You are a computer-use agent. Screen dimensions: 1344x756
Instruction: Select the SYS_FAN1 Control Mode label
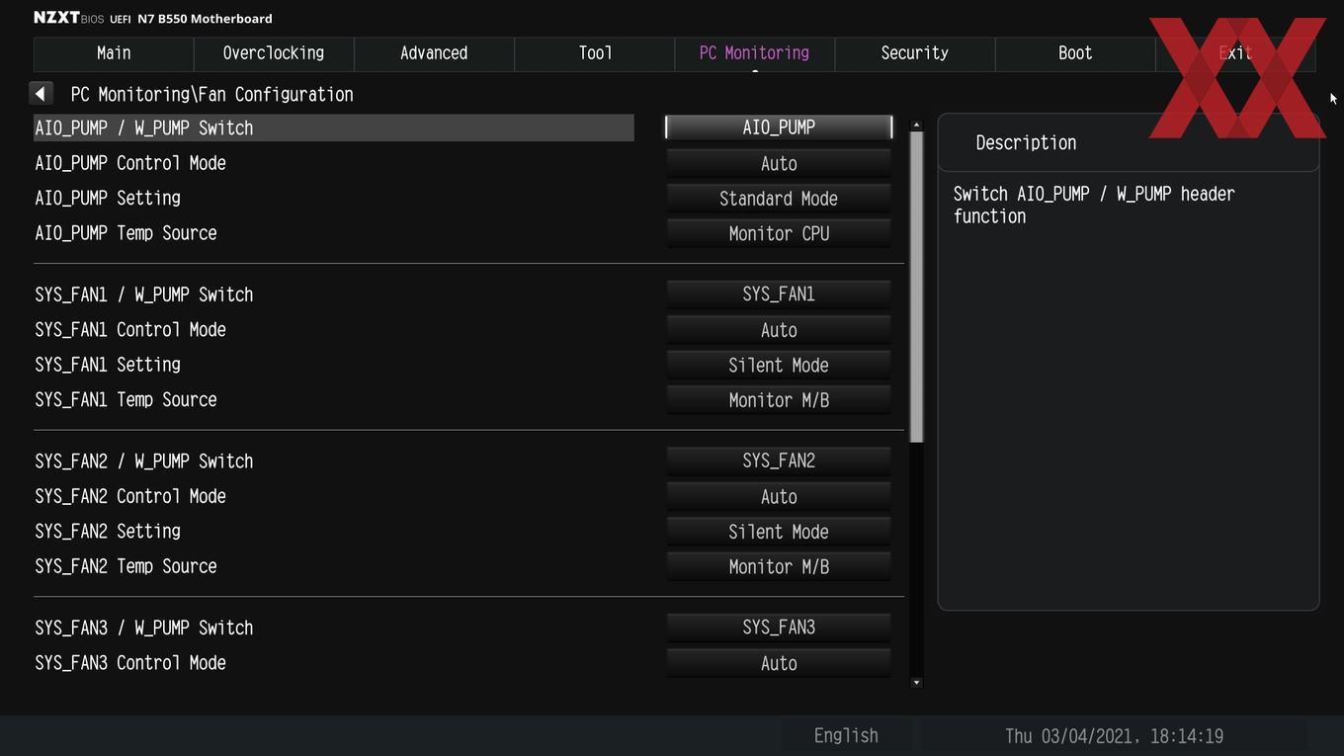[130, 329]
